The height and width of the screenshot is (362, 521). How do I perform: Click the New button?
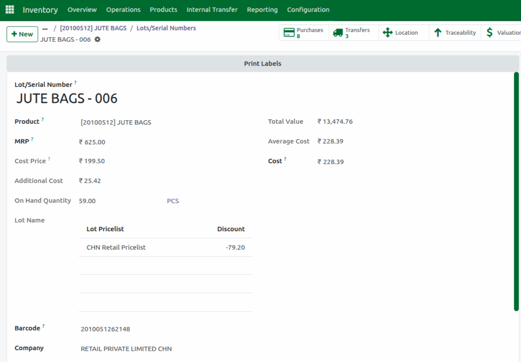pos(22,34)
